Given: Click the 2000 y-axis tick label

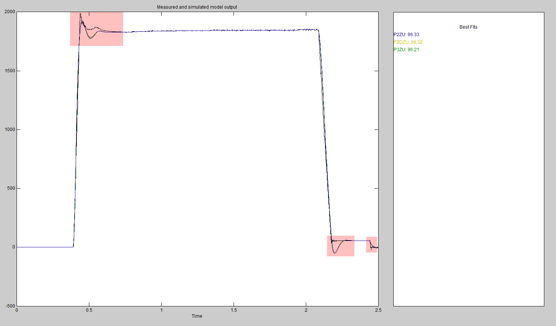Looking at the screenshot, I should pos(10,12).
